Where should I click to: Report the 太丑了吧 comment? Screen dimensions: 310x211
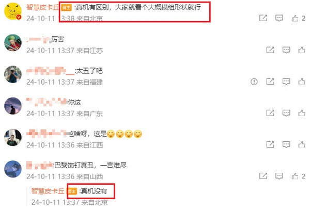pyautogui.click(x=254, y=82)
